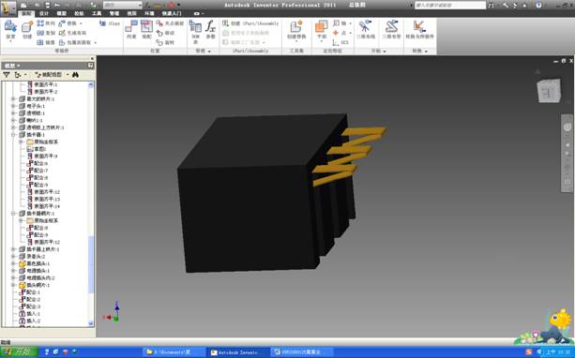Open the BOM 表 bill of materials
Viewport: 575px width, 358px height.
pyautogui.click(x=195, y=31)
